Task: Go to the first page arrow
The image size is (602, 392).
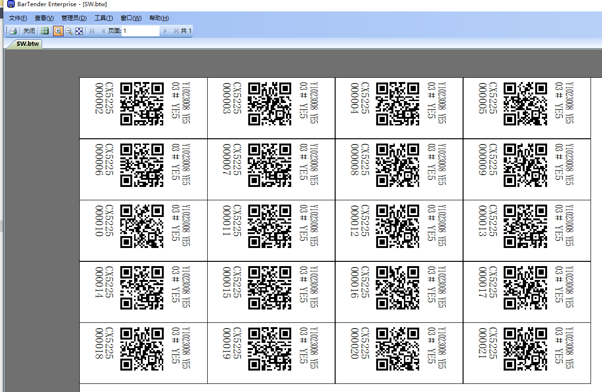Action: tap(92, 31)
